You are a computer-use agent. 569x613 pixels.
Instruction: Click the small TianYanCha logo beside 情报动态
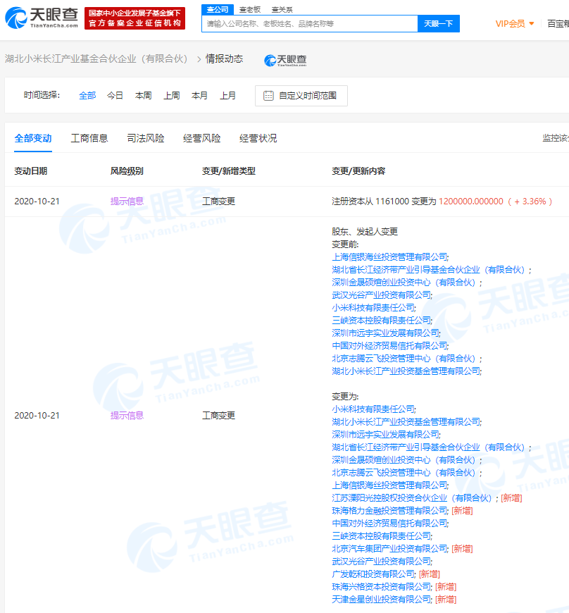point(285,60)
